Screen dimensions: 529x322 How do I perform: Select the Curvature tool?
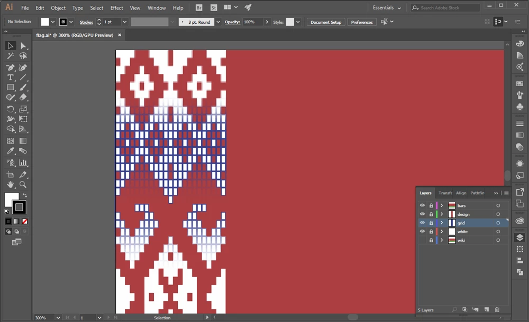tap(23, 68)
